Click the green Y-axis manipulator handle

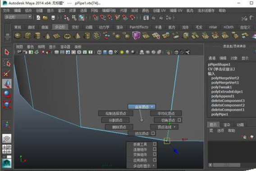[169, 124]
